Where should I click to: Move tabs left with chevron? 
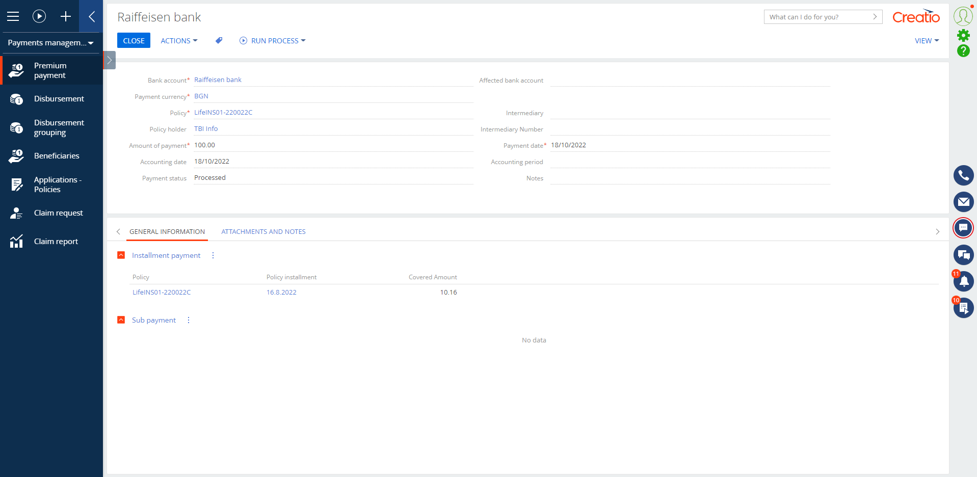(118, 232)
